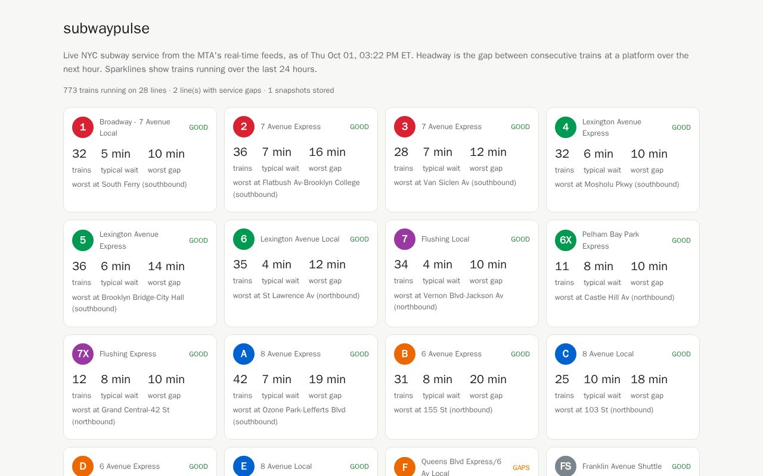Click the blue C train line badge

[566, 354]
